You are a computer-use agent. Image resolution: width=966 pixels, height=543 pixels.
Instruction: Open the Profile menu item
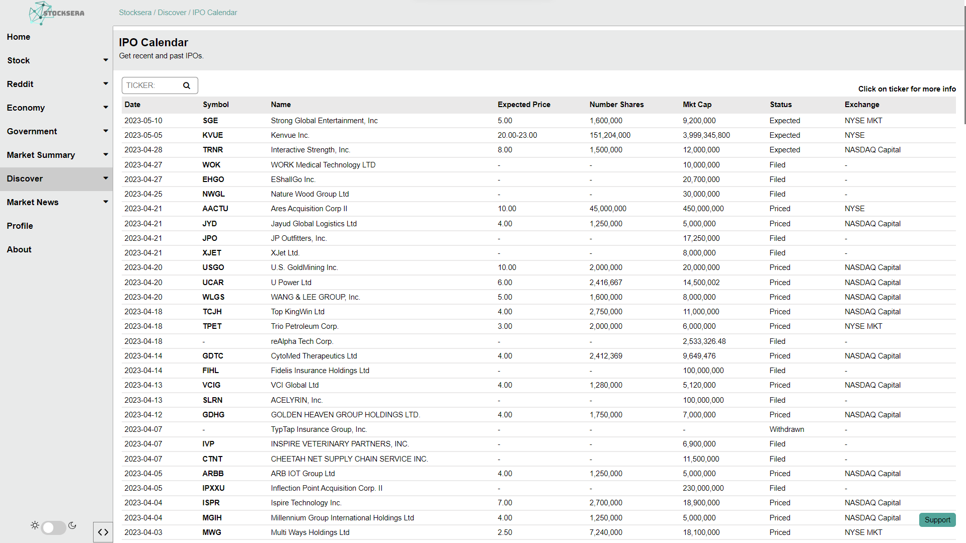click(x=20, y=226)
